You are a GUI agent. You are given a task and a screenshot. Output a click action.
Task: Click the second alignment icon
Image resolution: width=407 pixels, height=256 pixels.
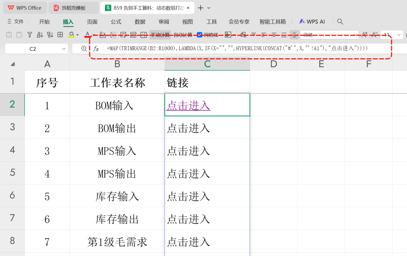click(x=264, y=35)
